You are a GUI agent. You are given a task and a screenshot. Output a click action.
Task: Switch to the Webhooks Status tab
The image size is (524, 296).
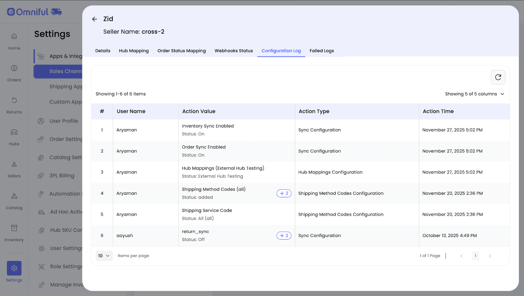(x=234, y=51)
